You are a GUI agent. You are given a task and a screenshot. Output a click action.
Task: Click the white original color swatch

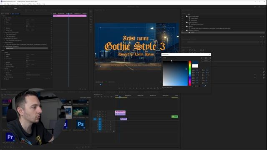195,66
